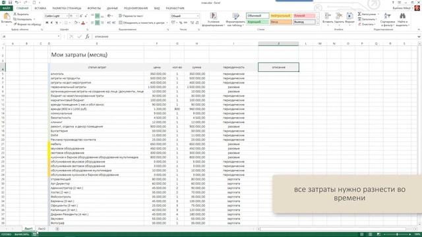Expand the cell styles gallery
Screen dimensions: 422x237
pos(318,24)
